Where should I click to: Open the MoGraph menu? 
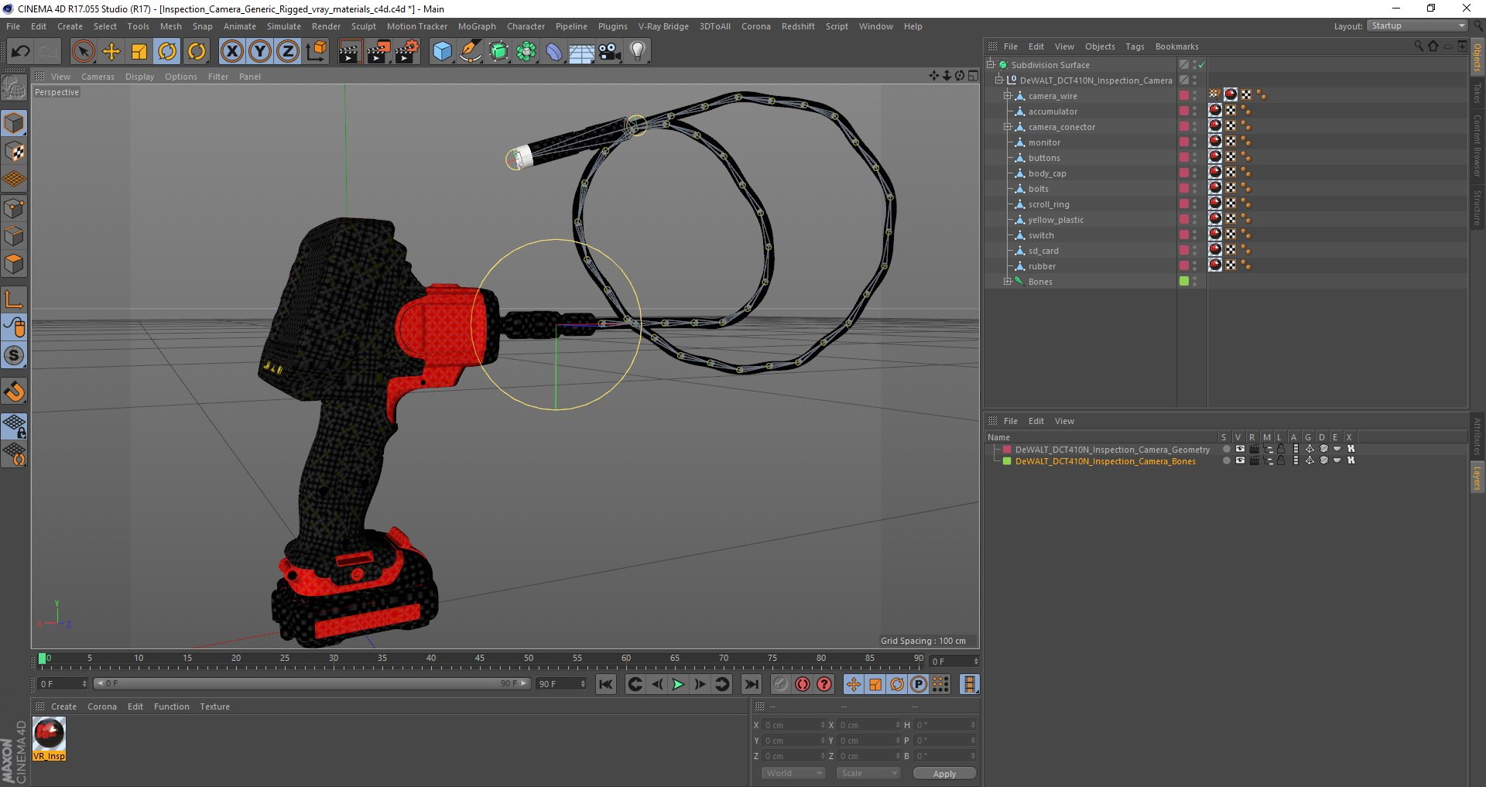477,26
